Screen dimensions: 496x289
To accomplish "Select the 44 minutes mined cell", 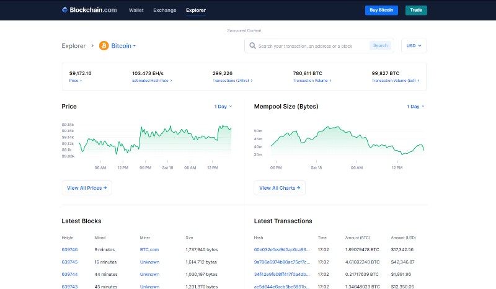I will pos(106,274).
